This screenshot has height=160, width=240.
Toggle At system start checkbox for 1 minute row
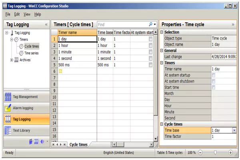tap(151, 52)
